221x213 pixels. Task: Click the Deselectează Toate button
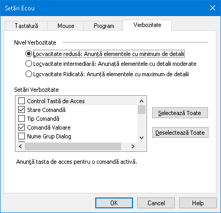tap(180, 133)
